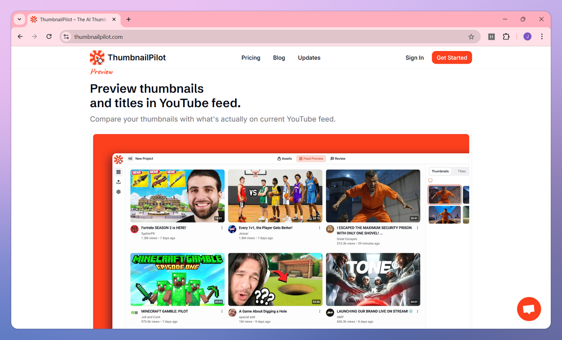The width and height of the screenshot is (562, 340).
Task: Tick the checkbox above the thumbnail list
Action: (430, 180)
